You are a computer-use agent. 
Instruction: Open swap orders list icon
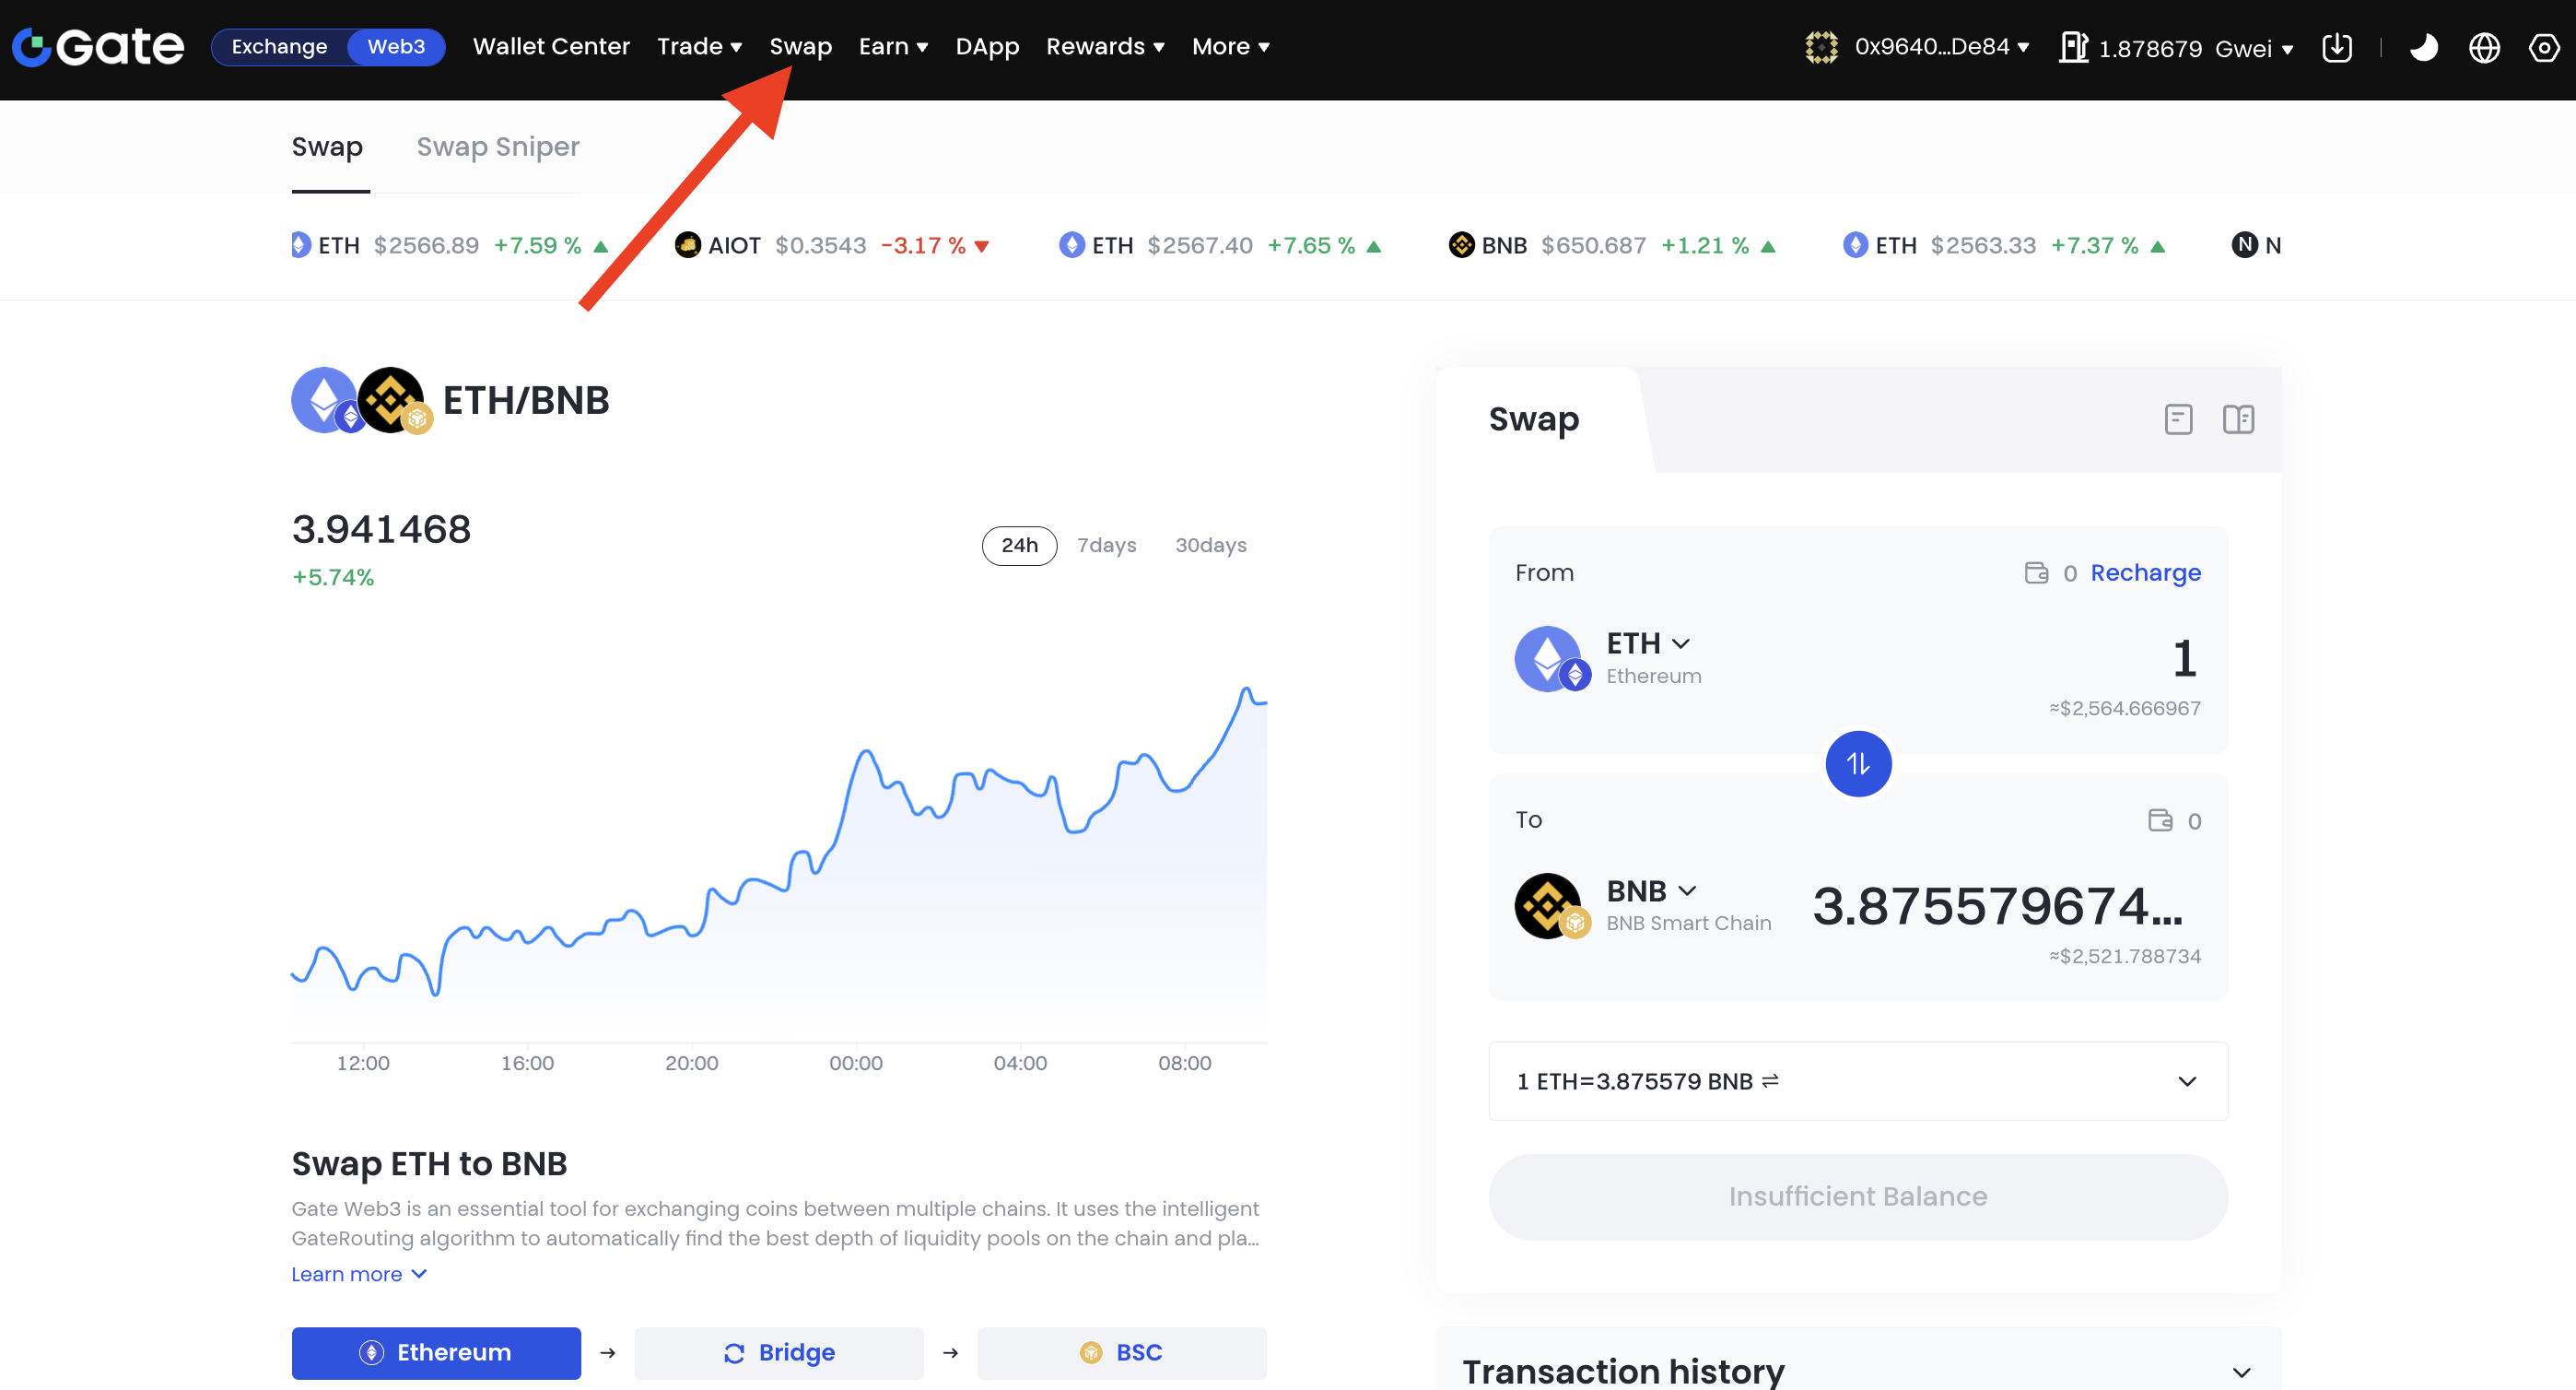pyautogui.click(x=2178, y=419)
